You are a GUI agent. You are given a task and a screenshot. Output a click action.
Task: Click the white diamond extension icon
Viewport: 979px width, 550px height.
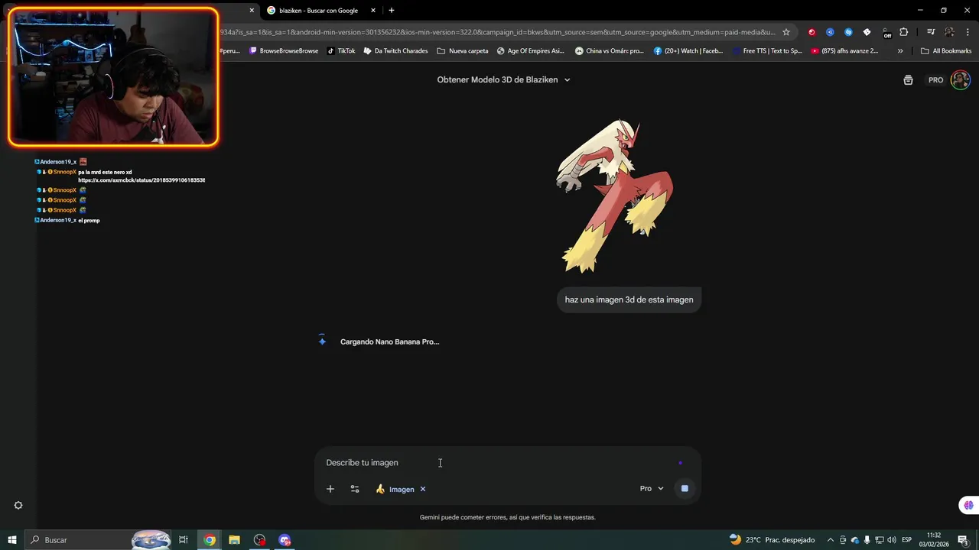coord(867,32)
